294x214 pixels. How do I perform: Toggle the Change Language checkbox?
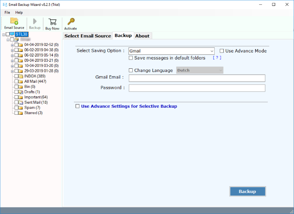[x=131, y=71]
